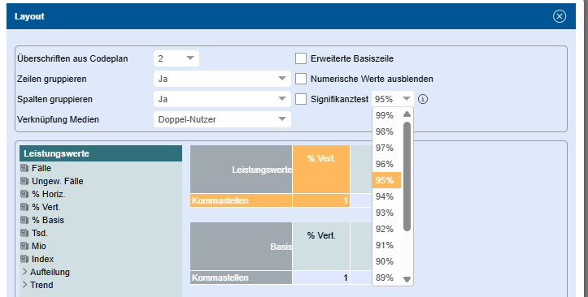Click the icon beside % Horiz. entry
Image resolution: width=588 pixels, height=297 pixels.
tap(24, 194)
